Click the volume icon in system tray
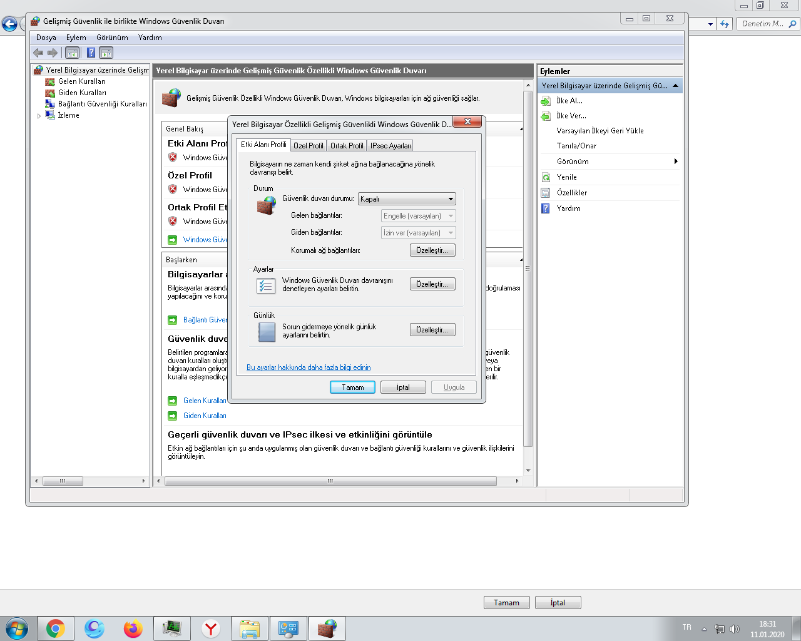Image resolution: width=801 pixels, height=641 pixels. pos(735,629)
